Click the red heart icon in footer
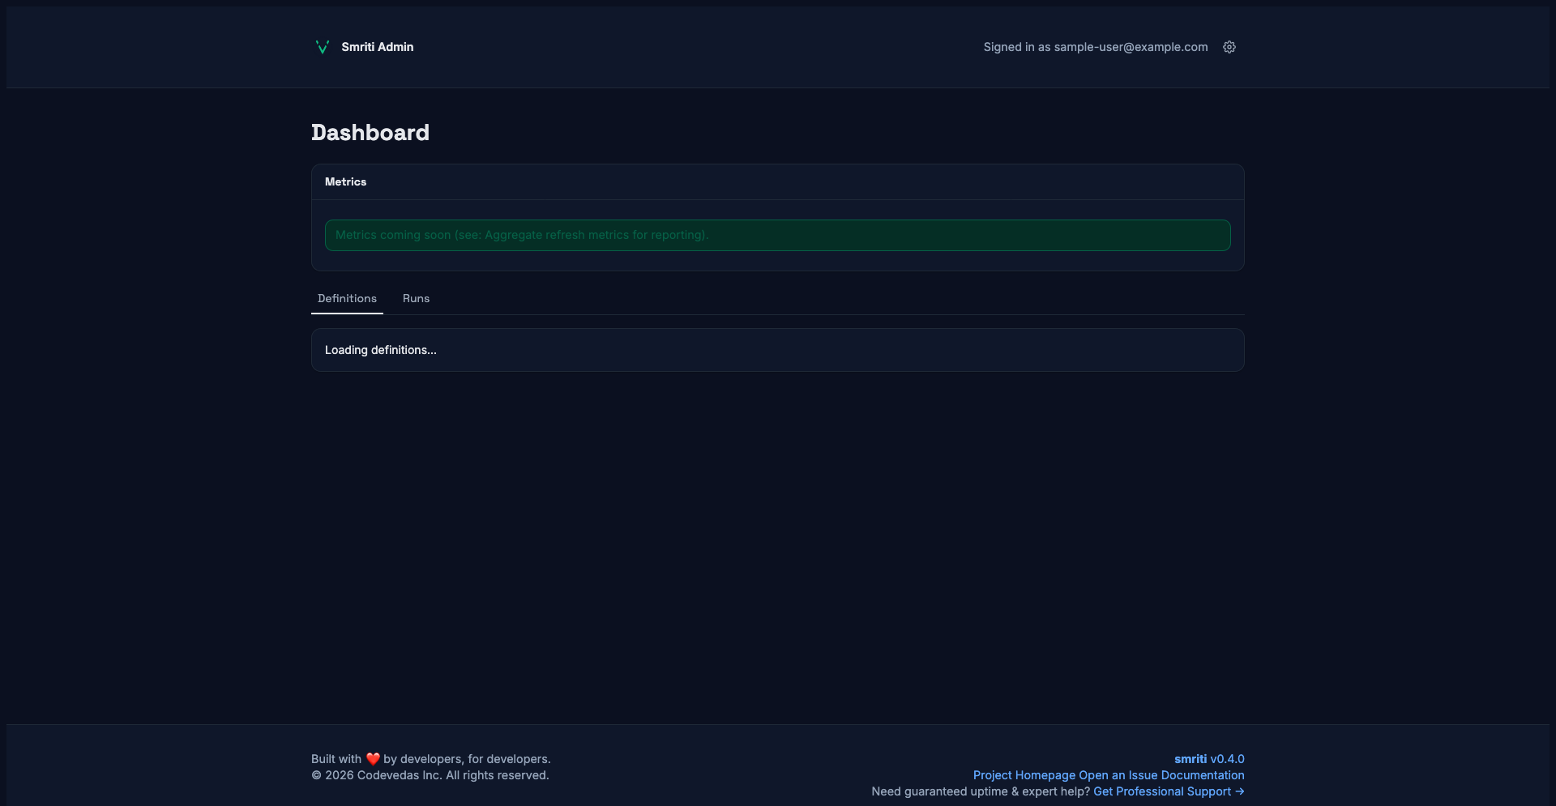Image resolution: width=1556 pixels, height=806 pixels. pyautogui.click(x=373, y=759)
